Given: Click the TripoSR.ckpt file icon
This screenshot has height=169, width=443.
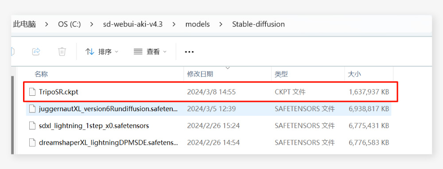Looking at the screenshot, I should (32, 92).
